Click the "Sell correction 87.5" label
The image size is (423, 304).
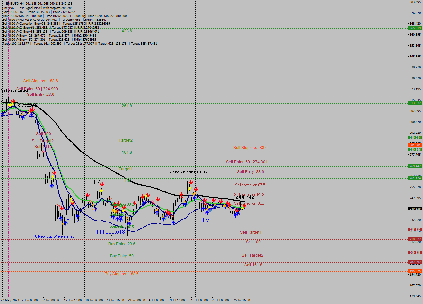(x=250, y=185)
